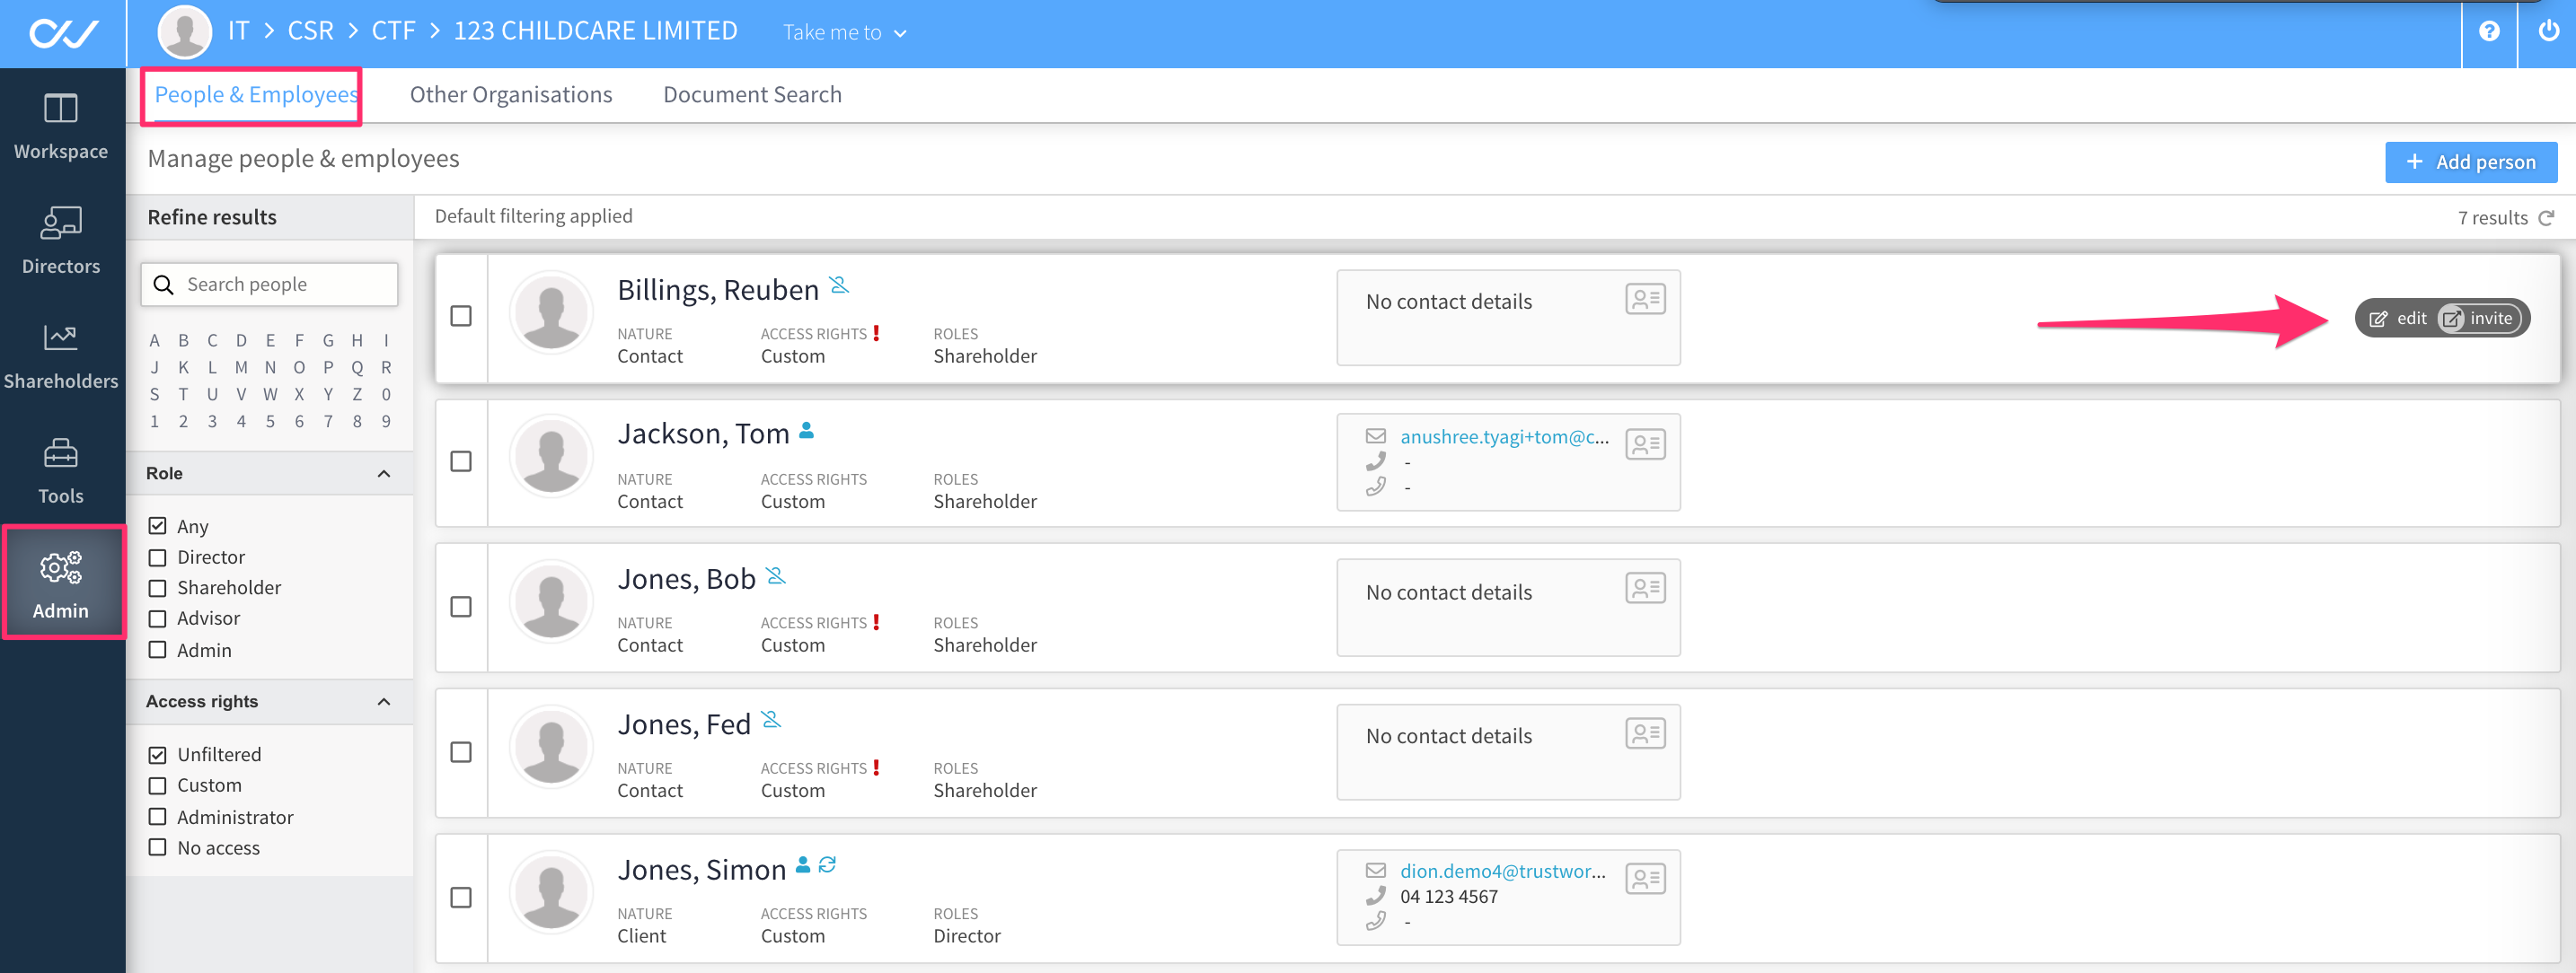Click the user icon beside Jones, Simon
The width and height of the screenshot is (2576, 973).
(x=803, y=865)
